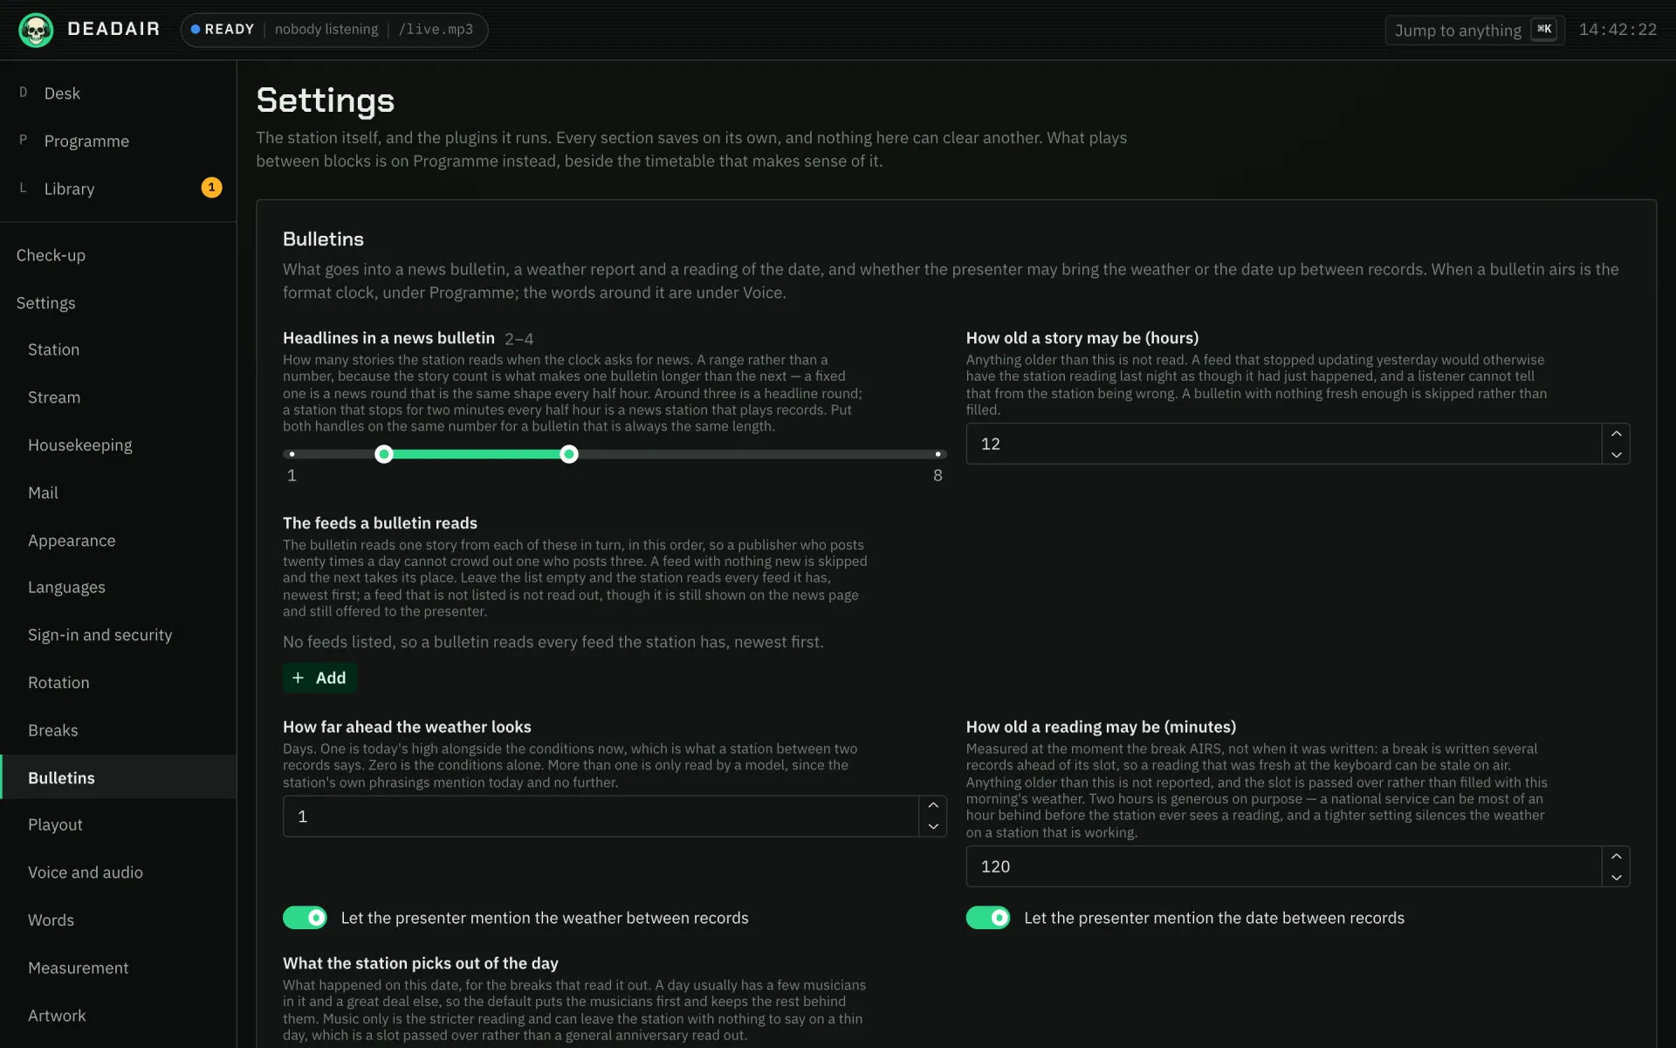Open the Artwork settings section
This screenshot has height=1048, width=1676.
pos(118,1016)
